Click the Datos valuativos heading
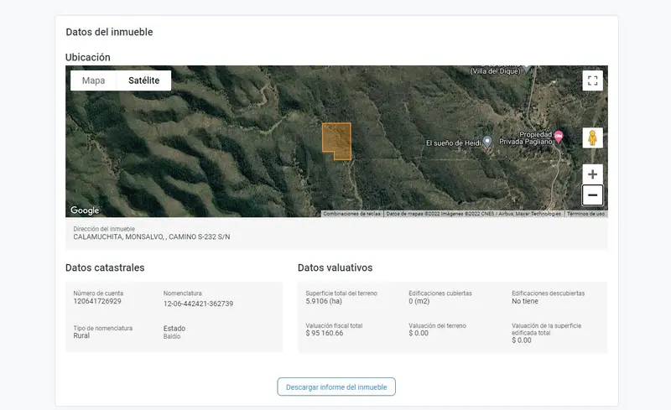The width and height of the screenshot is (671, 410). [335, 268]
